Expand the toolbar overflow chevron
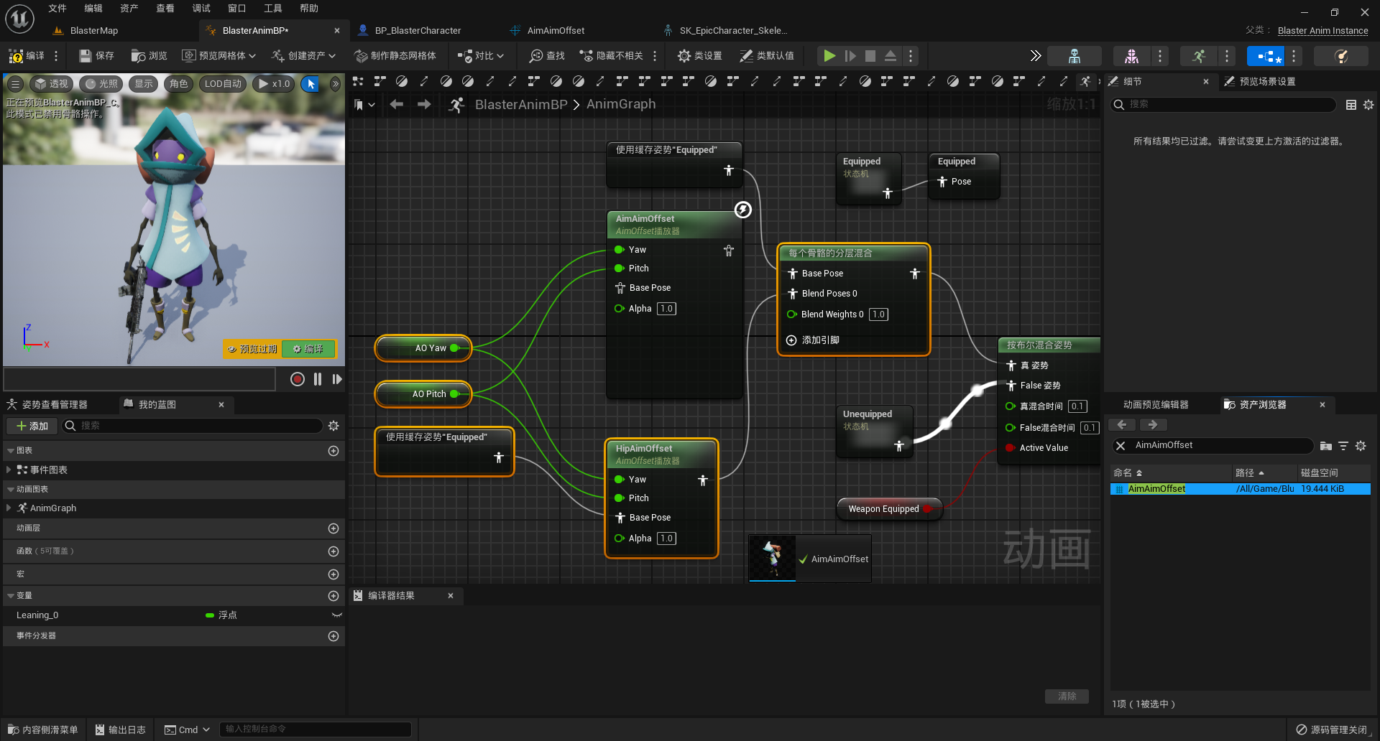Image resolution: width=1380 pixels, height=741 pixels. [x=1035, y=56]
